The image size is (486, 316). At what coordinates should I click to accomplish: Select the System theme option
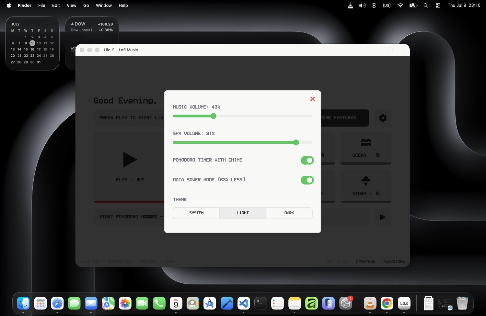[196, 213]
